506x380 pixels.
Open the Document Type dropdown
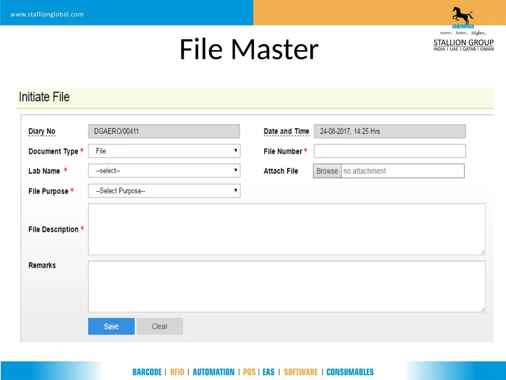pos(164,151)
